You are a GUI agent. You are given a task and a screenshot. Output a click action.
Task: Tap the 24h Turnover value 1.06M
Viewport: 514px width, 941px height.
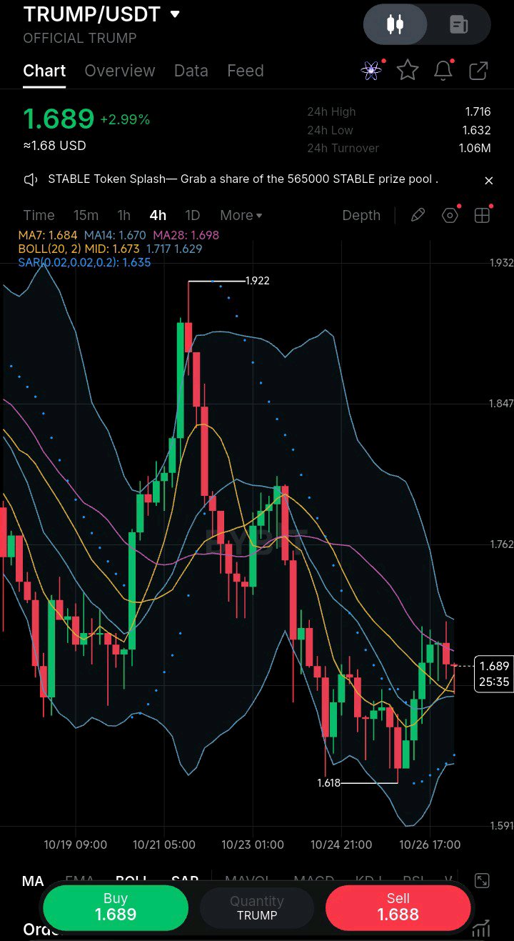pyautogui.click(x=475, y=148)
